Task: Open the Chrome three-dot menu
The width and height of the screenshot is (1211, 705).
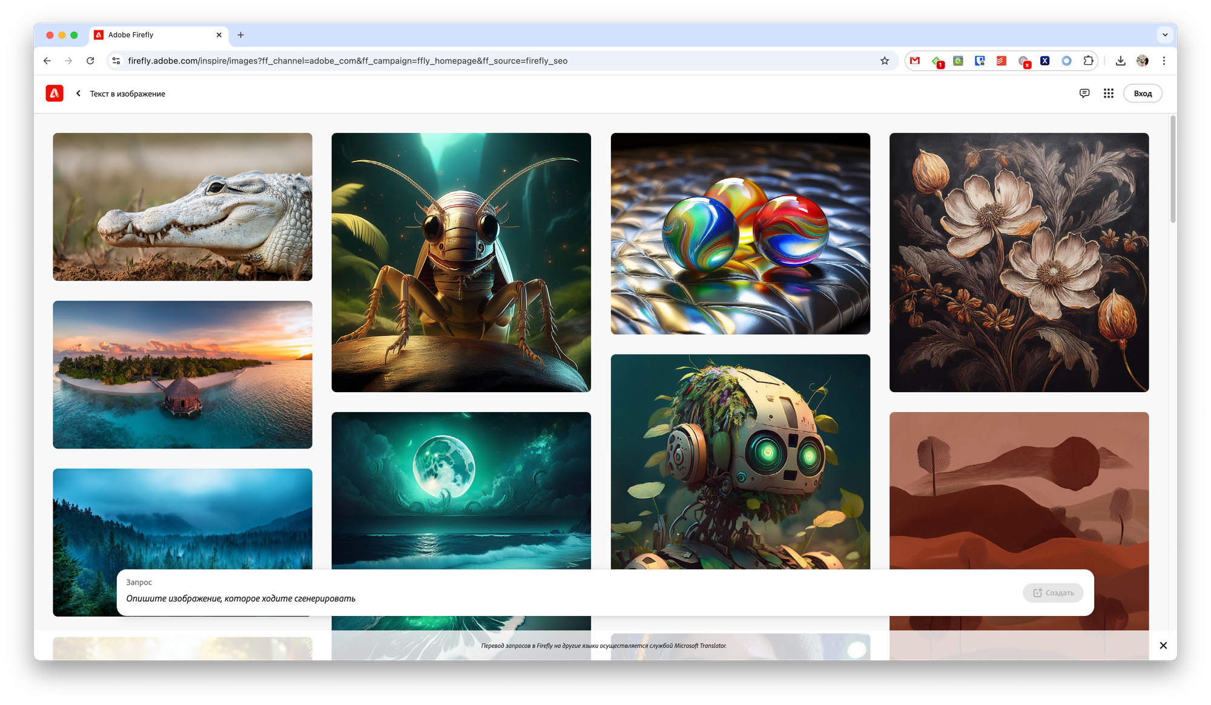Action: (x=1164, y=61)
